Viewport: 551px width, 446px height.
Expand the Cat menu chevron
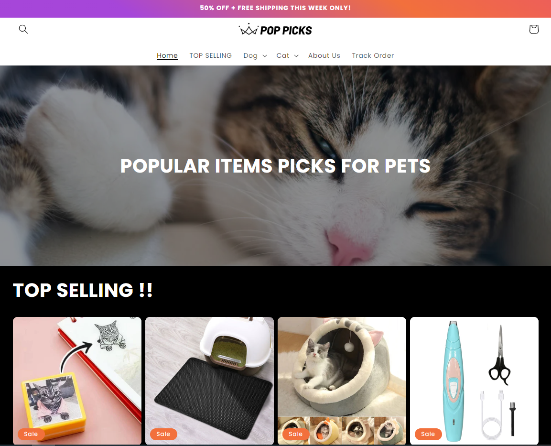(296, 56)
